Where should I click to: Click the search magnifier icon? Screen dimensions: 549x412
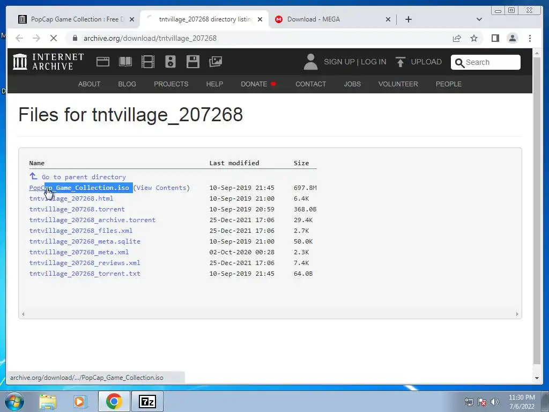point(459,63)
